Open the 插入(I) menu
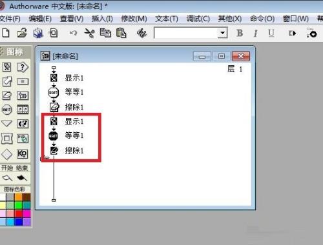 point(102,19)
